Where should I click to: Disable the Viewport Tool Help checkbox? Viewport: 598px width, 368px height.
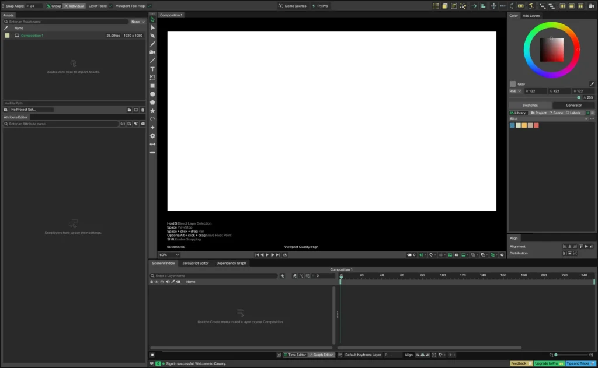[149, 6]
